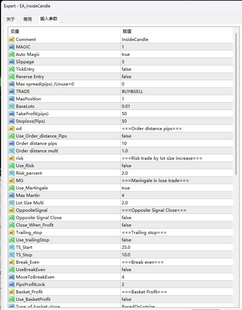Click the boolean icon beside Auto Magic
Image resolution: width=242 pixels, height=310 pixels.
point(11,54)
